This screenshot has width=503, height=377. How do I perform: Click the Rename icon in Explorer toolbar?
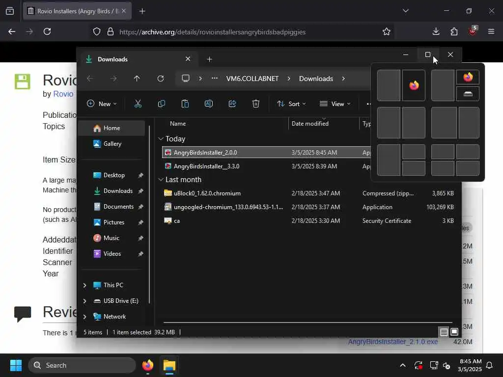(208, 104)
